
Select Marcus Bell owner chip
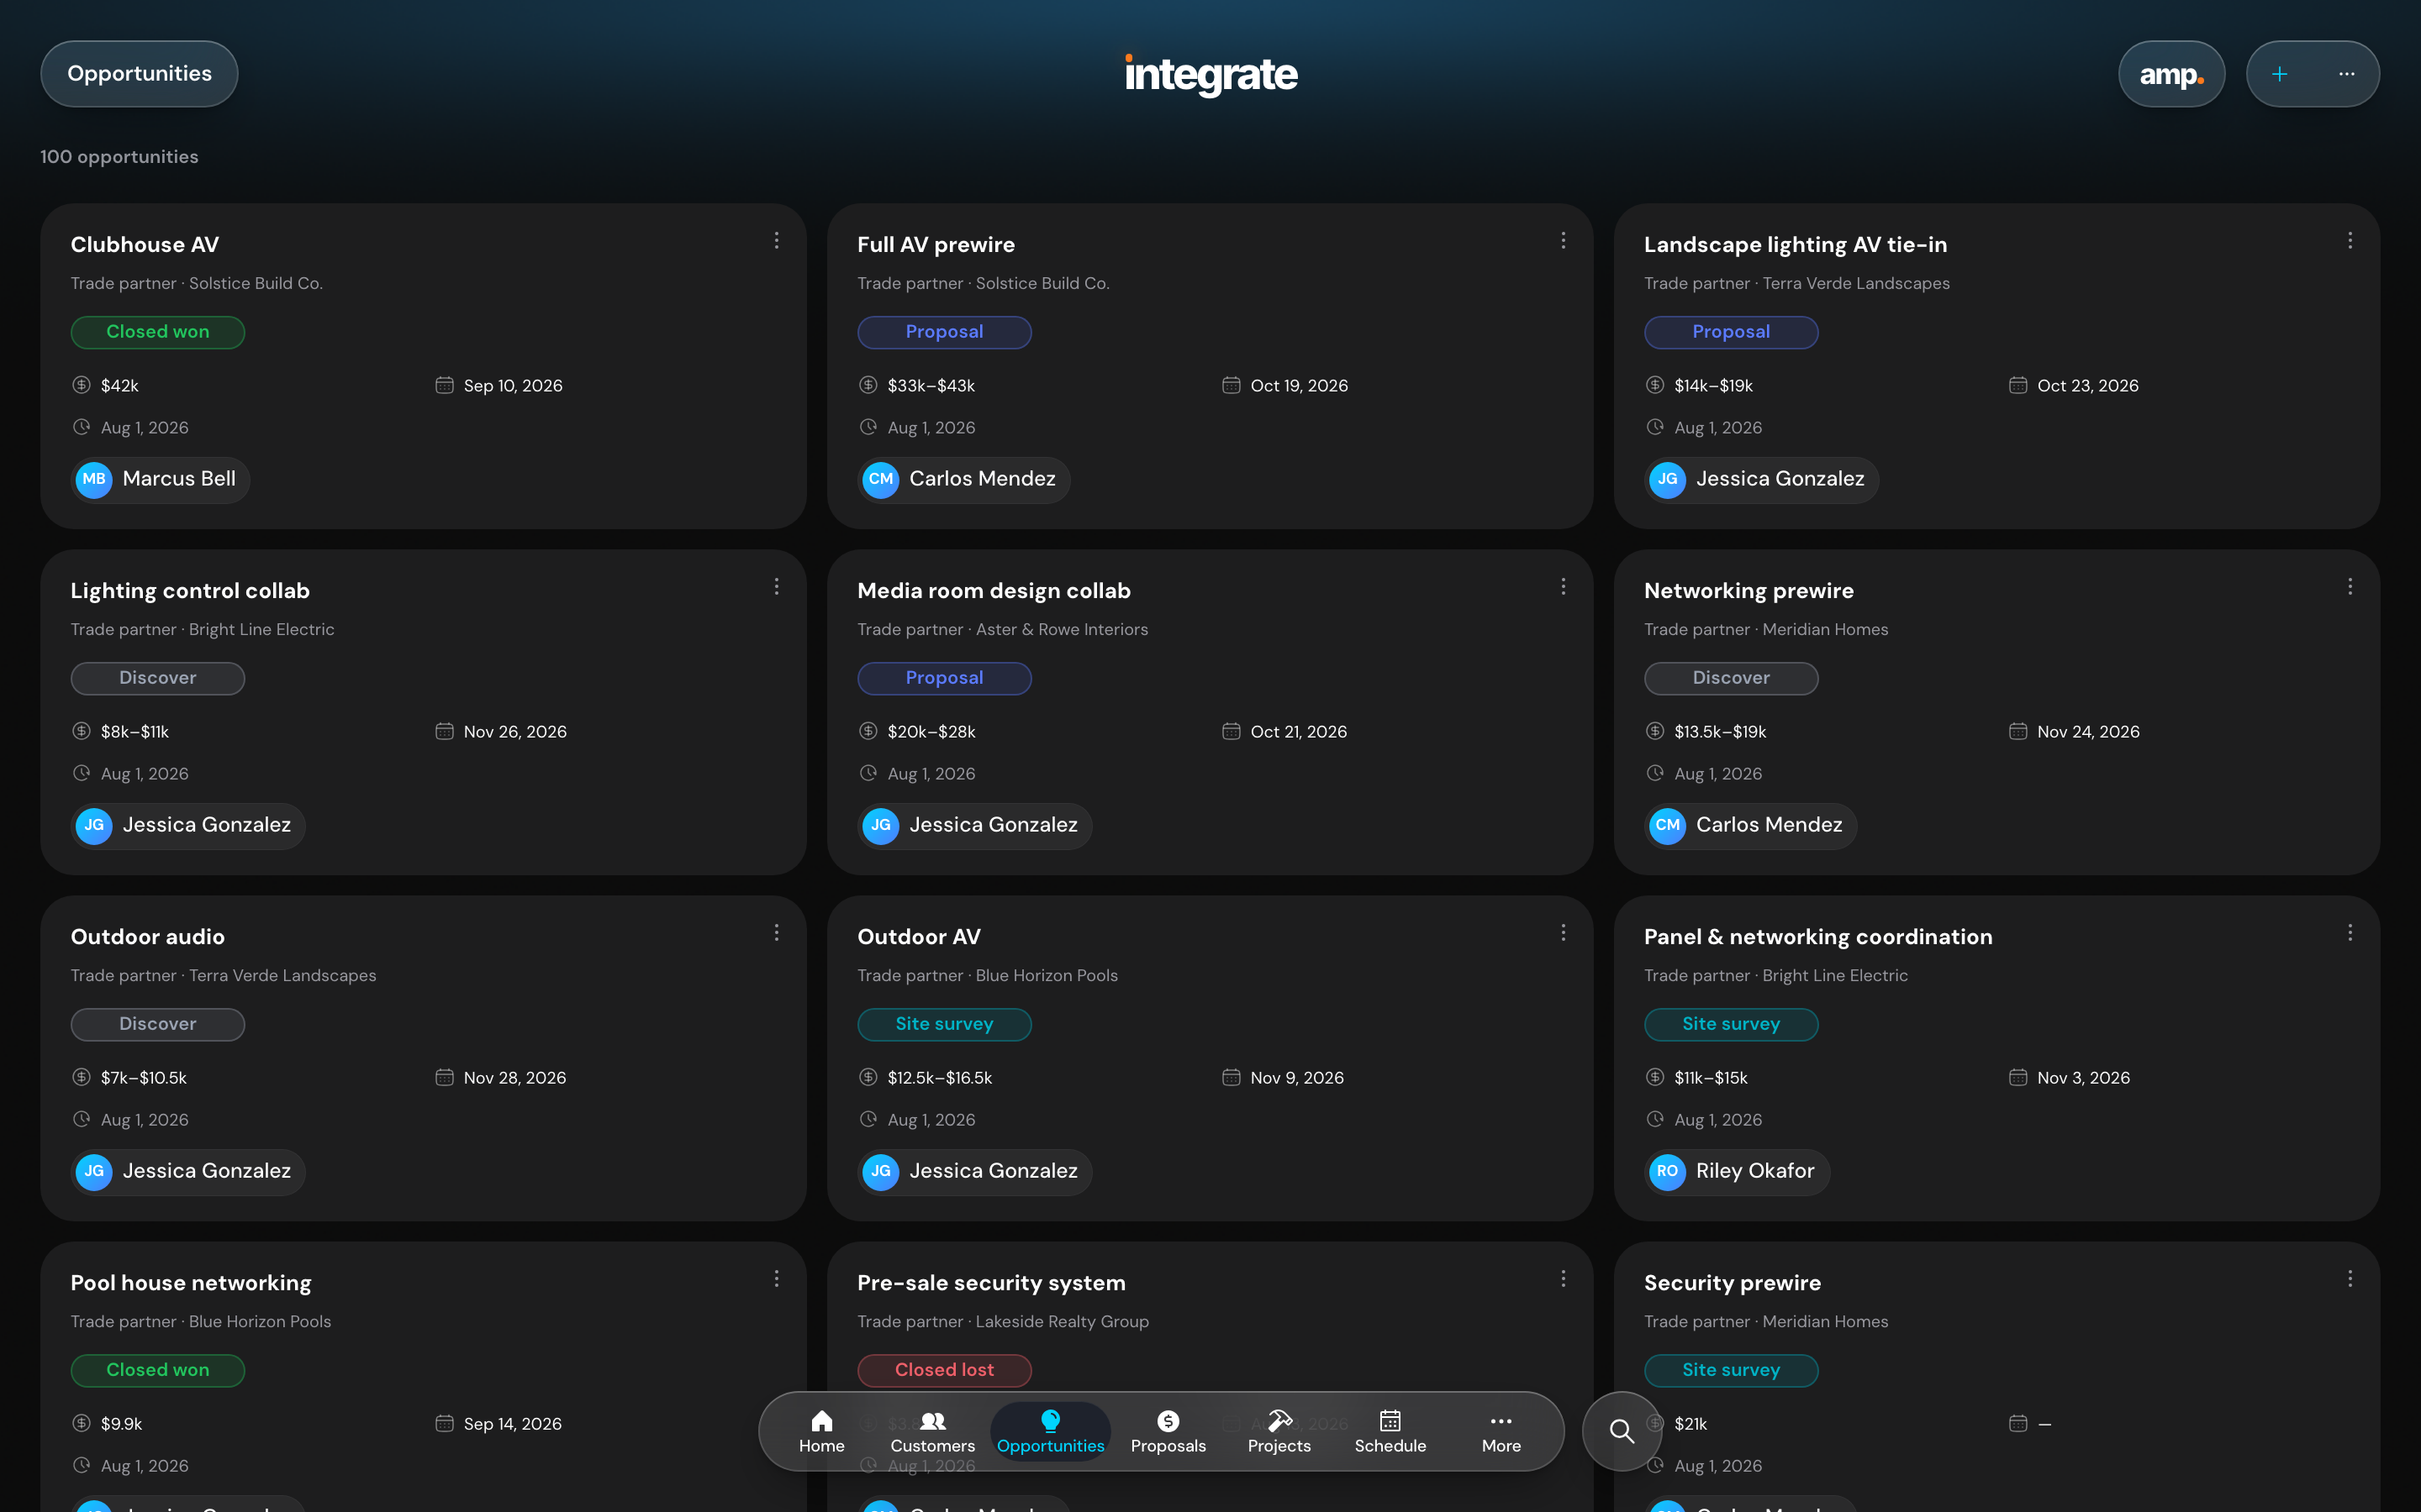click(160, 479)
